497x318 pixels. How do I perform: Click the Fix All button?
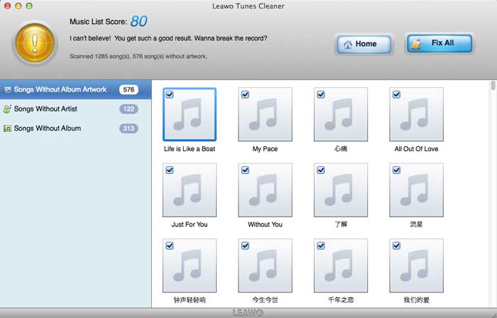(x=439, y=43)
